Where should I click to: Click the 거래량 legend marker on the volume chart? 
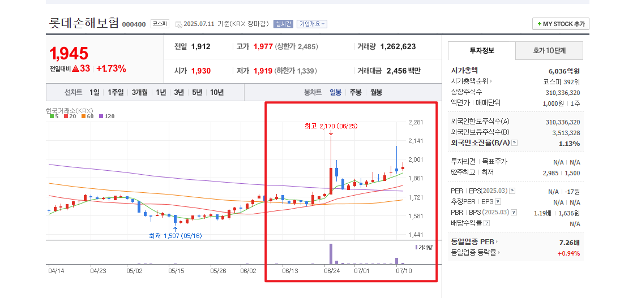[416, 247]
